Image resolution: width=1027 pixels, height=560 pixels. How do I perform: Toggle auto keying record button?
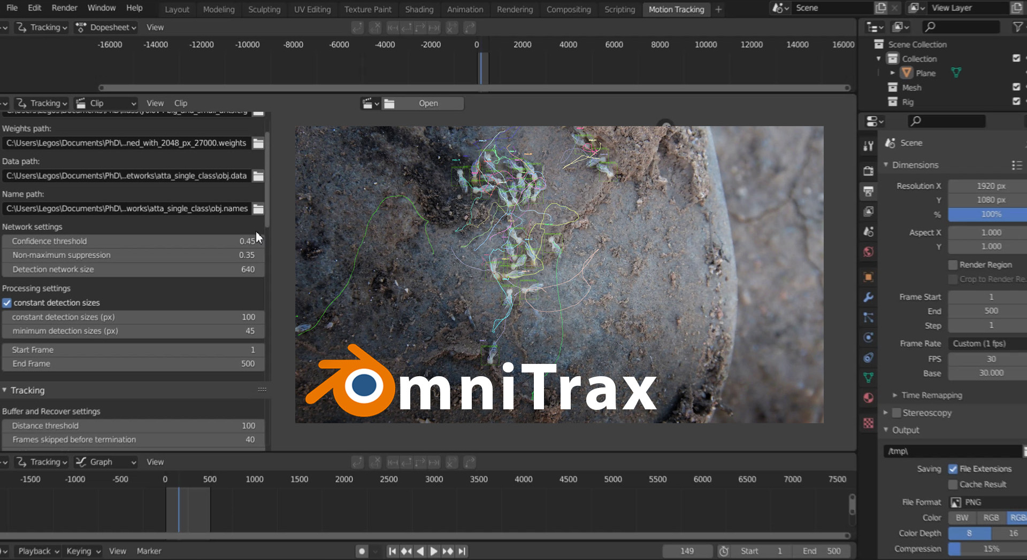tap(362, 551)
